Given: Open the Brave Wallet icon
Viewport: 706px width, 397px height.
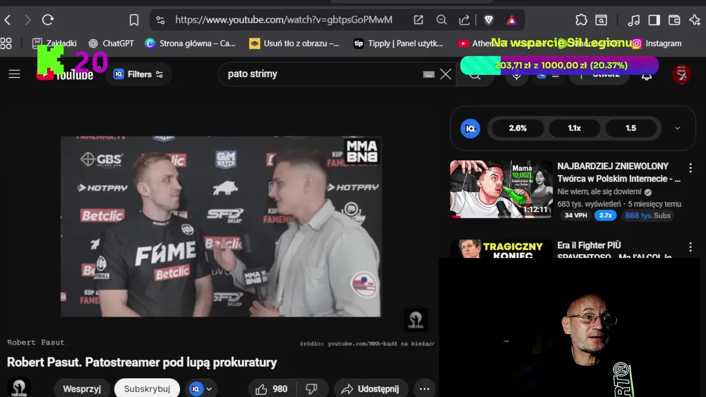Looking at the screenshot, I should click(674, 20).
